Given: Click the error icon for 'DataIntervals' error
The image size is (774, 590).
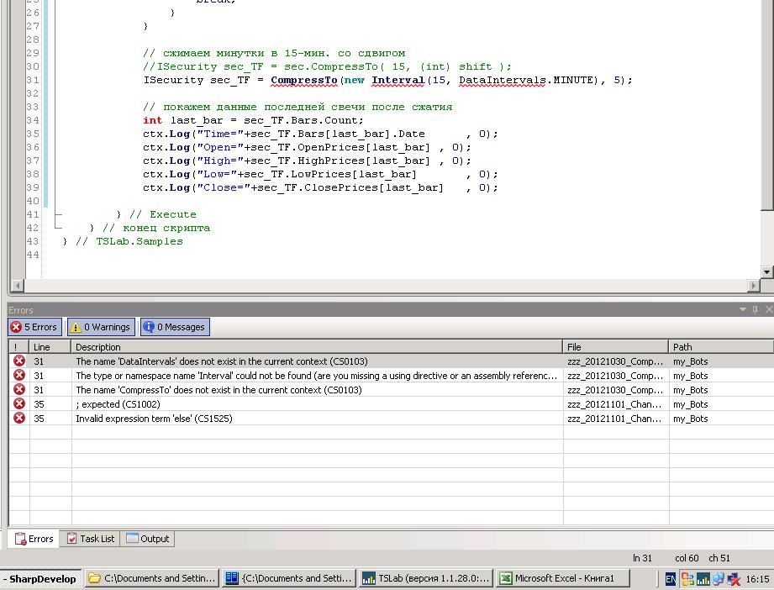Looking at the screenshot, I should [18, 361].
